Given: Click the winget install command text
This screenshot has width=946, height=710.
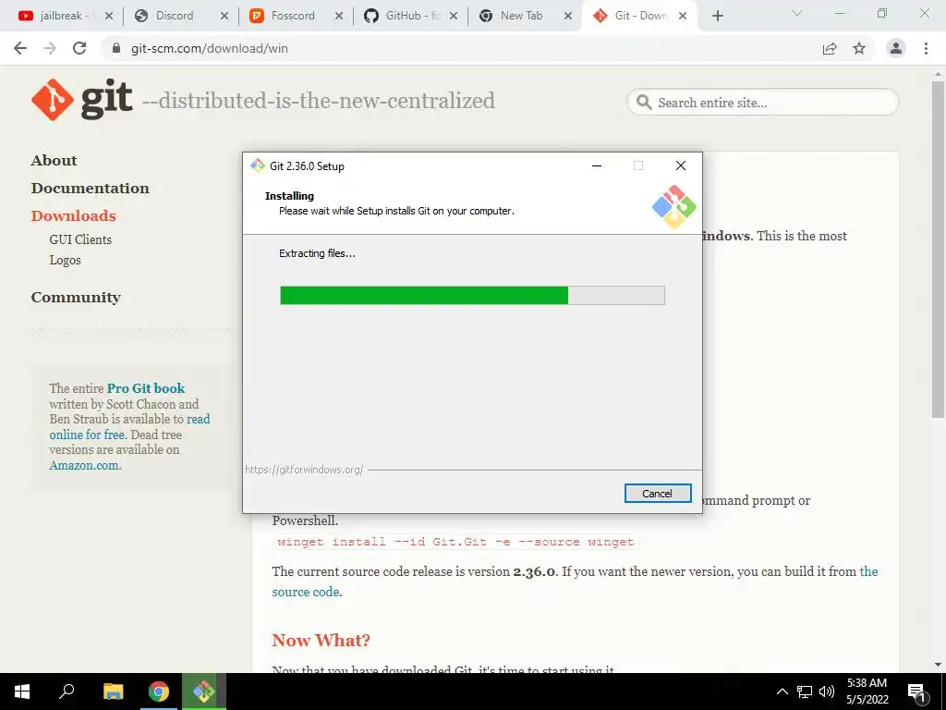Looking at the screenshot, I should 455,542.
